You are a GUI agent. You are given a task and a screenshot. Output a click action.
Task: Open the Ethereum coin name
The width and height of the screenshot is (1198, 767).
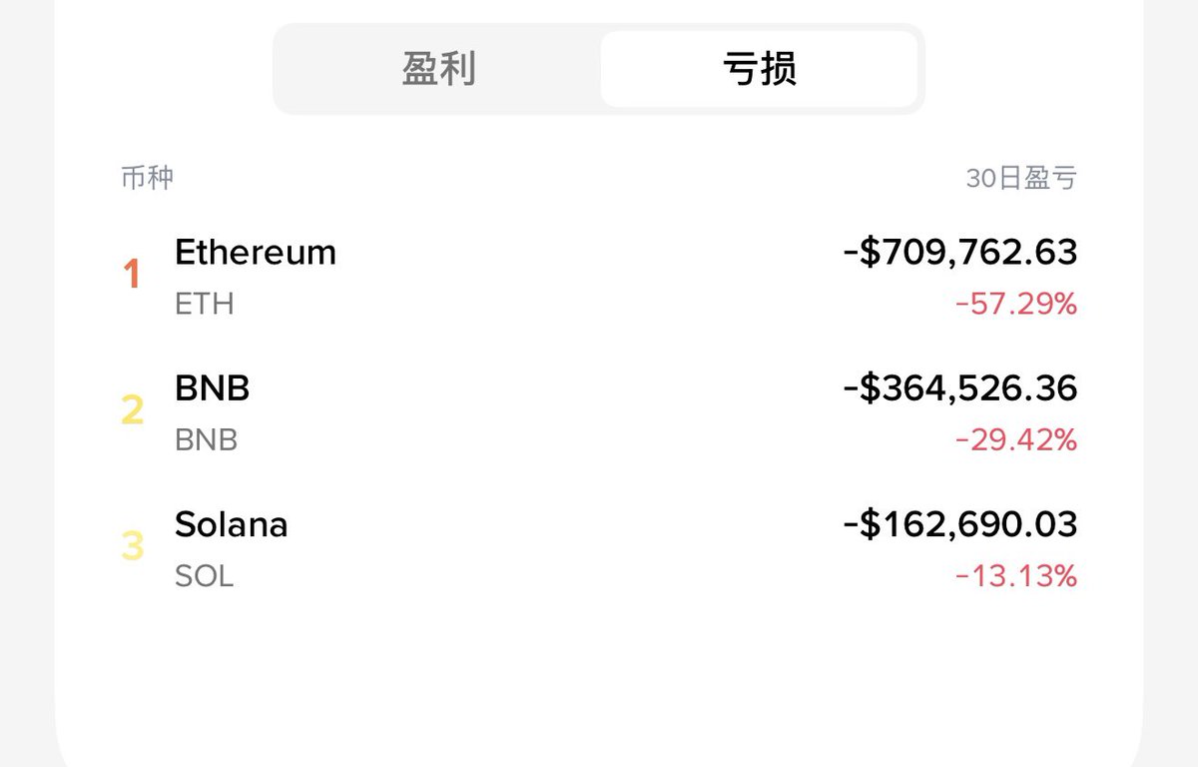click(x=256, y=252)
